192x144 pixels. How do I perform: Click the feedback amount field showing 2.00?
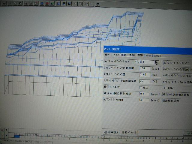(x=144, y=75)
